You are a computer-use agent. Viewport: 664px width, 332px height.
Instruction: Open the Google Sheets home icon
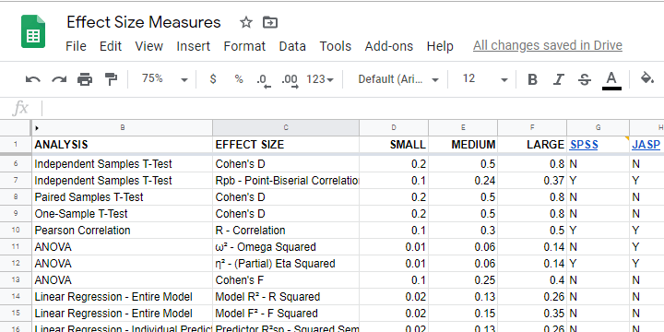(x=33, y=31)
